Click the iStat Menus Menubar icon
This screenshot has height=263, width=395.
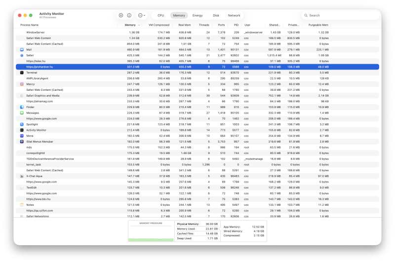point(22,142)
